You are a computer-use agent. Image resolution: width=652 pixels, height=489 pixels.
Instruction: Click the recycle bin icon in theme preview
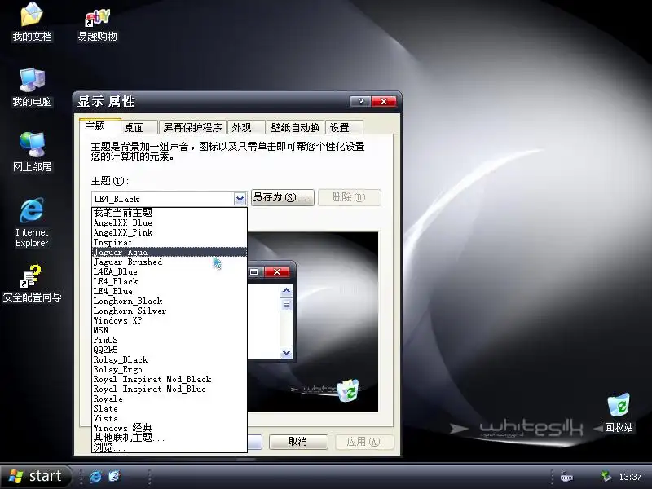[348, 390]
